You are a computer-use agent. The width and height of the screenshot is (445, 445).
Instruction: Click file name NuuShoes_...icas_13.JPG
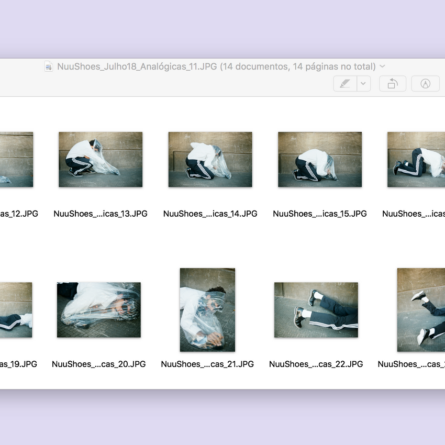pyautogui.click(x=101, y=214)
